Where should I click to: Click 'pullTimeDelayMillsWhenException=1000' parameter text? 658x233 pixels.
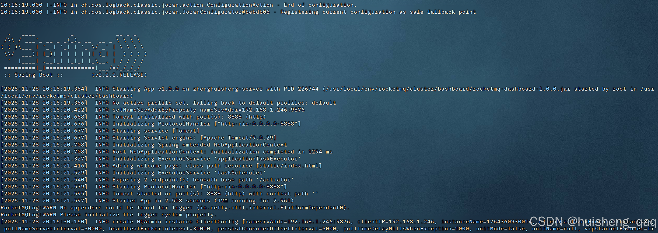click(x=406, y=229)
